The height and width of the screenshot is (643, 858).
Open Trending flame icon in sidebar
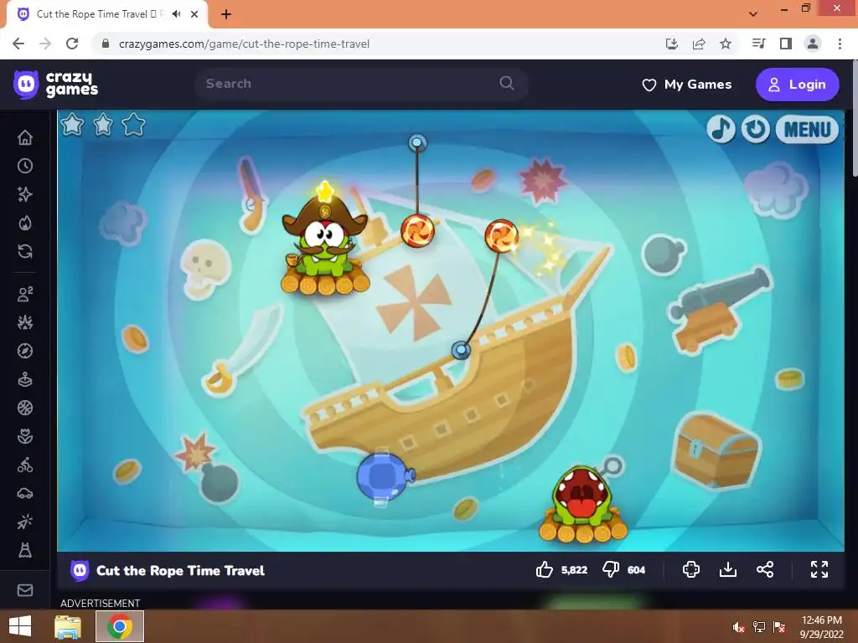25,223
